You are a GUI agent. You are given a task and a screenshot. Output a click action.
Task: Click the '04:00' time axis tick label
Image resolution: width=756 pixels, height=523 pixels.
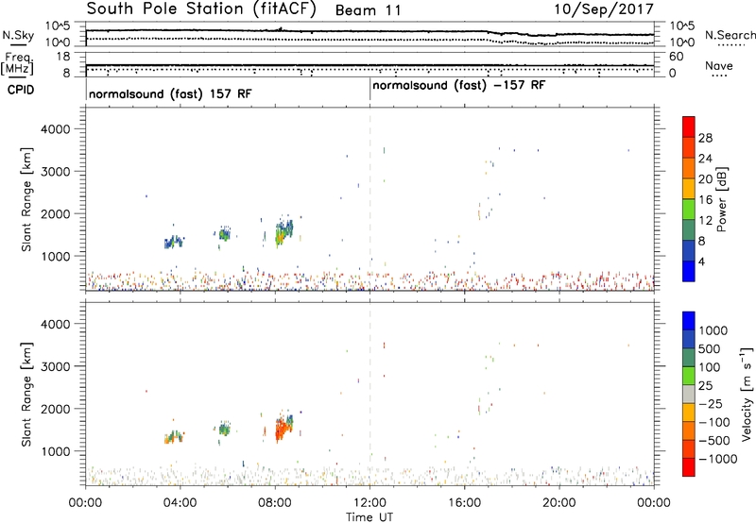[x=180, y=503]
